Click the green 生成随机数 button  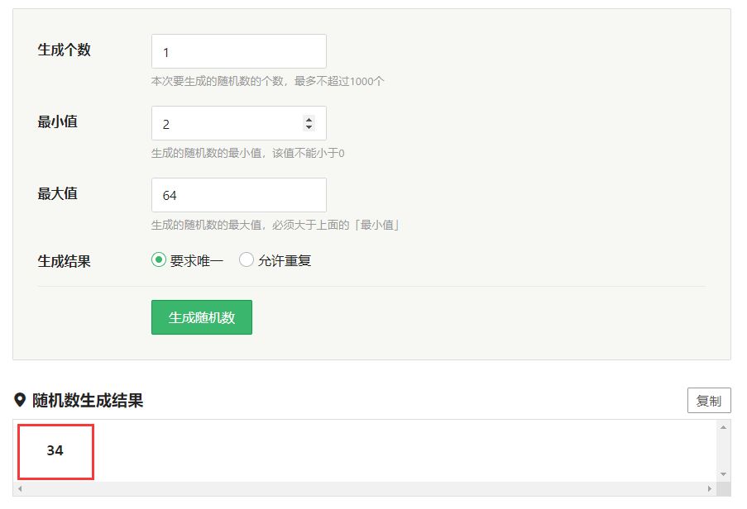coord(202,317)
